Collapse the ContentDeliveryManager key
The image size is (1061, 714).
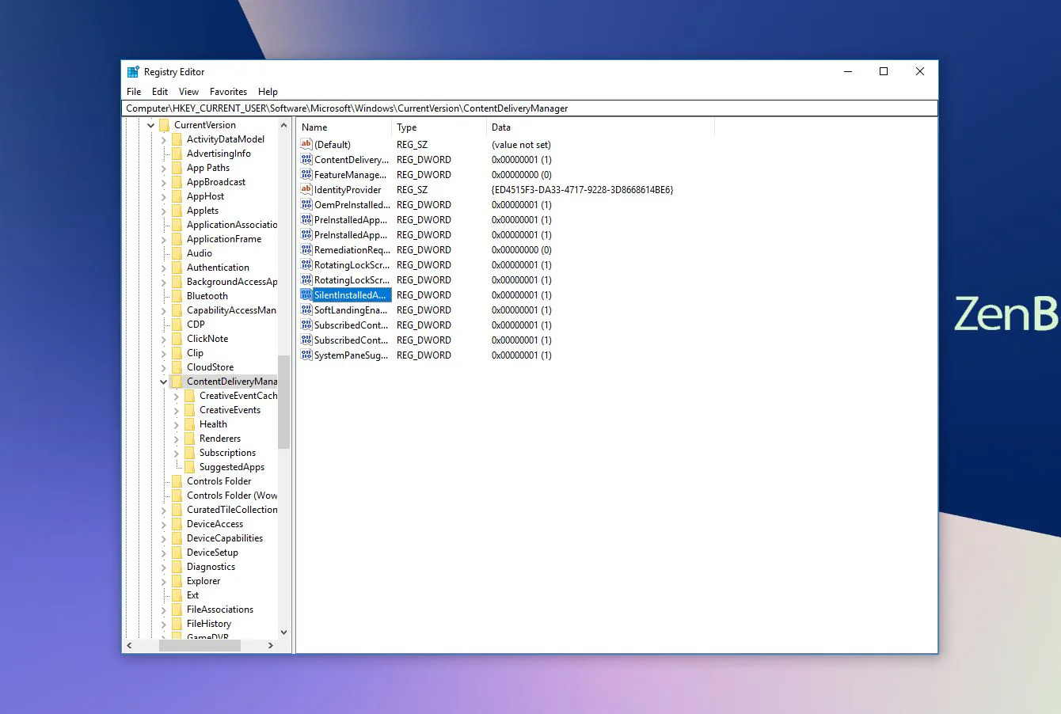[x=164, y=382]
